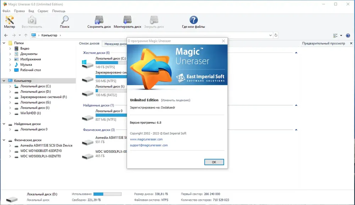The width and height of the screenshot is (355, 205).
Task: Collapse the Жесткие диски section chevron
Action: point(296,53)
